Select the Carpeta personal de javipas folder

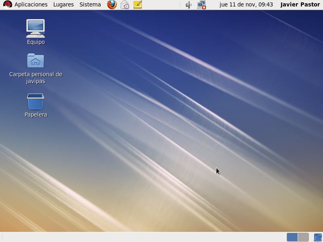(x=36, y=69)
